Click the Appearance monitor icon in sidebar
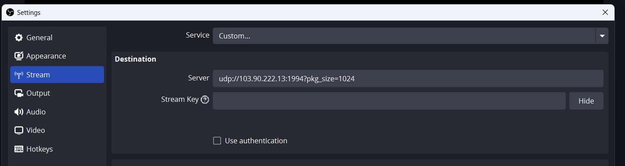The image size is (625, 166). pos(19,56)
